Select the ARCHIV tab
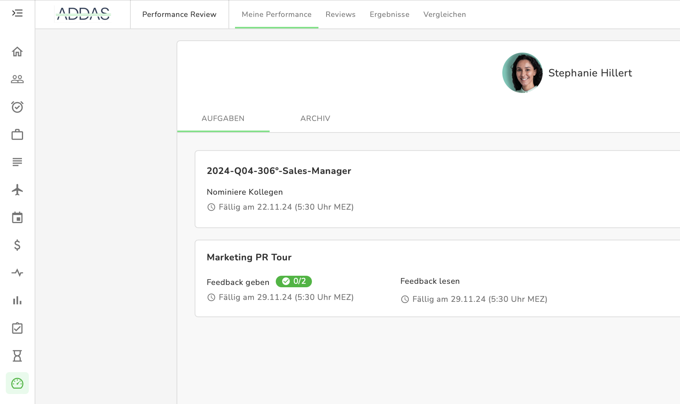 tap(315, 118)
